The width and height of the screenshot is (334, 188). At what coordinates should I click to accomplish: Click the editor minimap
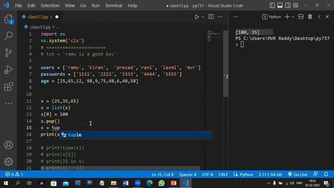[214, 36]
